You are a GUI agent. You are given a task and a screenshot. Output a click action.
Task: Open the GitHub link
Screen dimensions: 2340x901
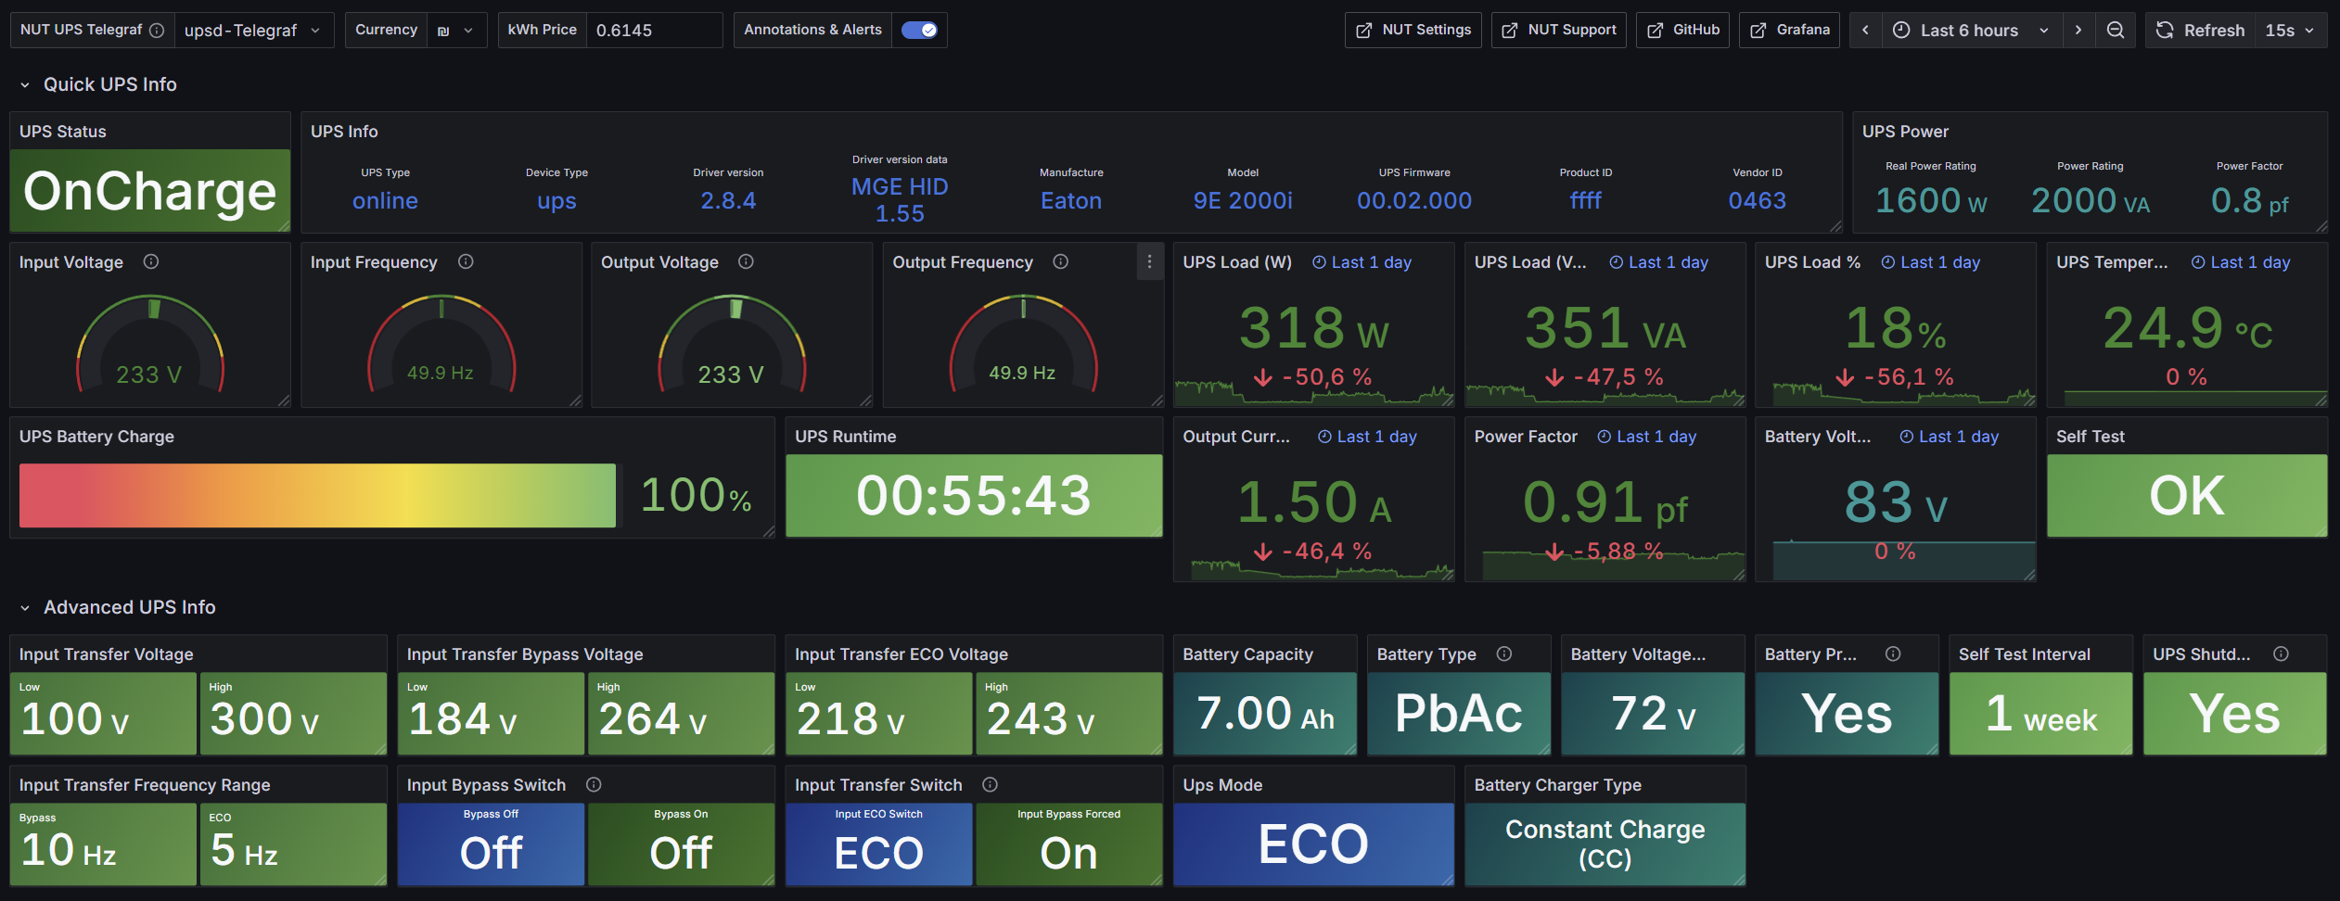[x=1682, y=30]
